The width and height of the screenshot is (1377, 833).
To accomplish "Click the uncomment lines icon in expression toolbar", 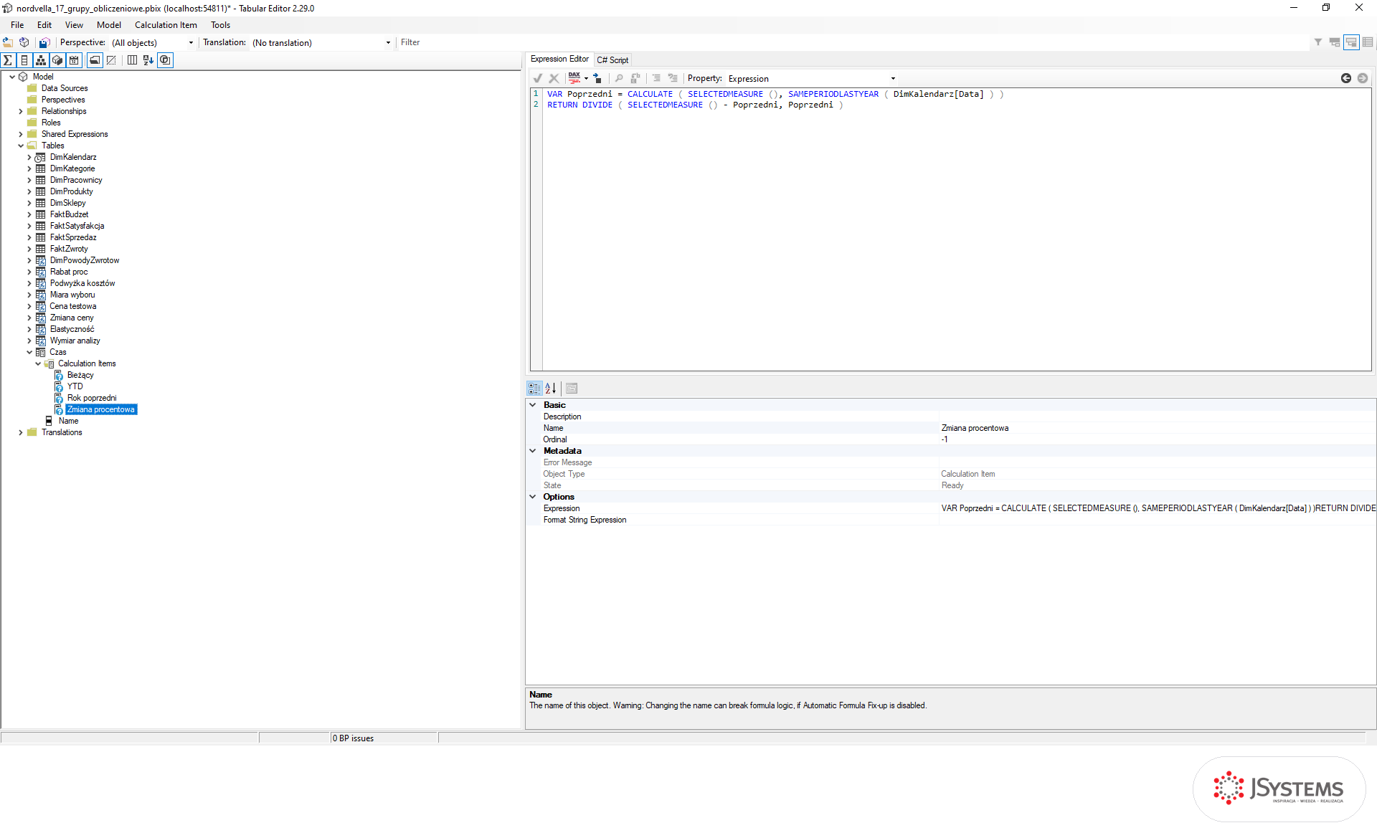I will click(x=673, y=78).
